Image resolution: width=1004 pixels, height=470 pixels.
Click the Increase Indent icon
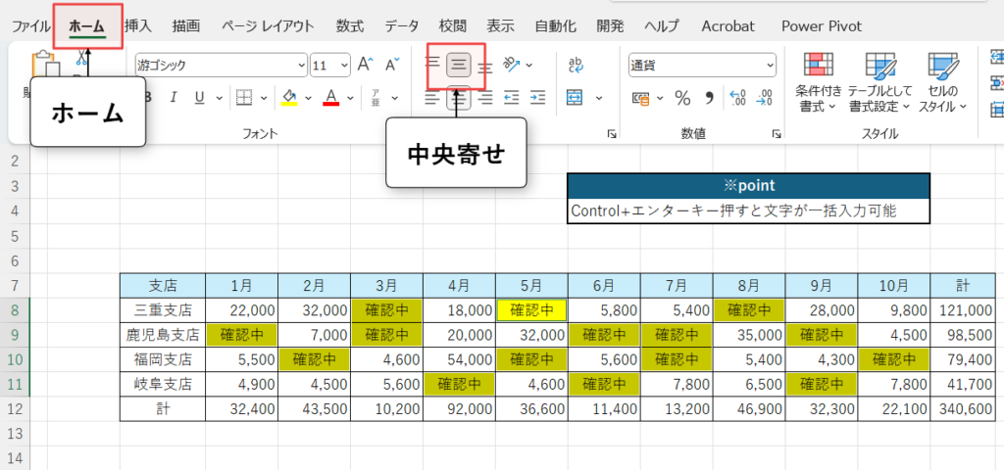(537, 98)
